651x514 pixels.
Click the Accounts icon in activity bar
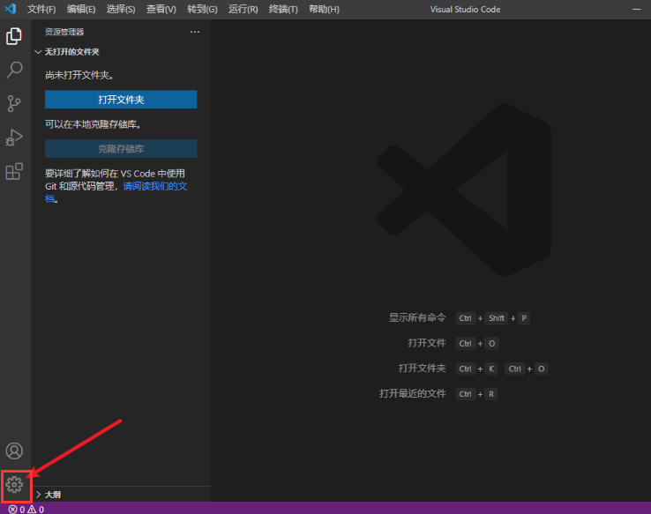(x=14, y=452)
